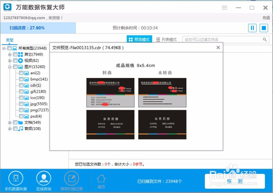Click the account email 12327657989@qq.com
273x193 pixels.
pos(24,18)
